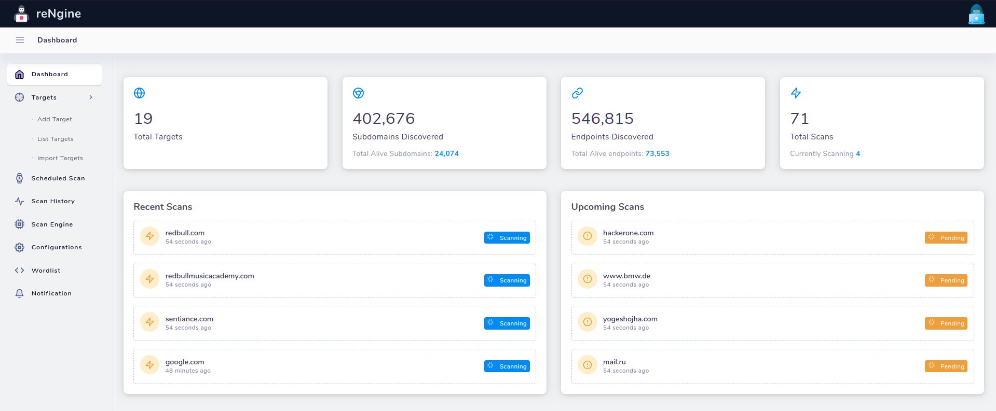Click the lightning icon beside sentiance.com

coord(149,322)
